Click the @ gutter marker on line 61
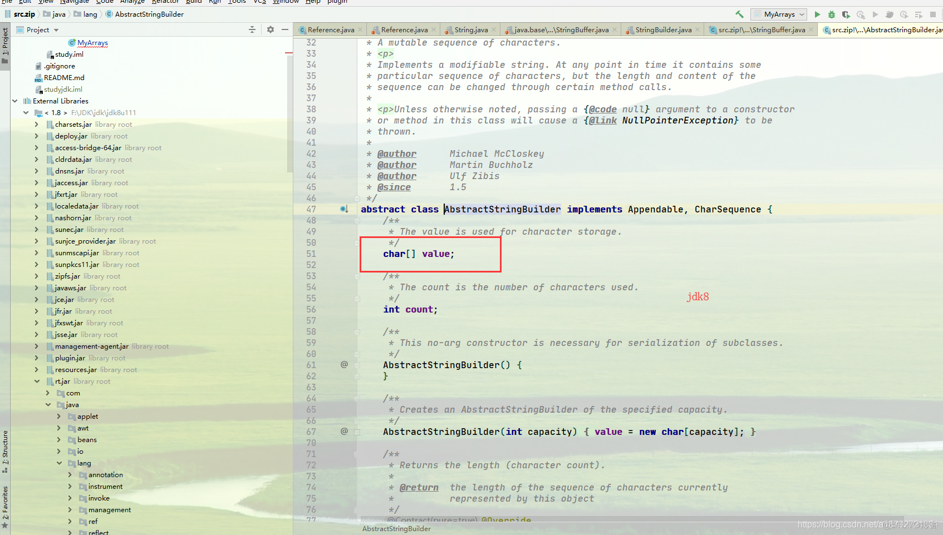Image resolution: width=943 pixels, height=535 pixels. pos(344,365)
